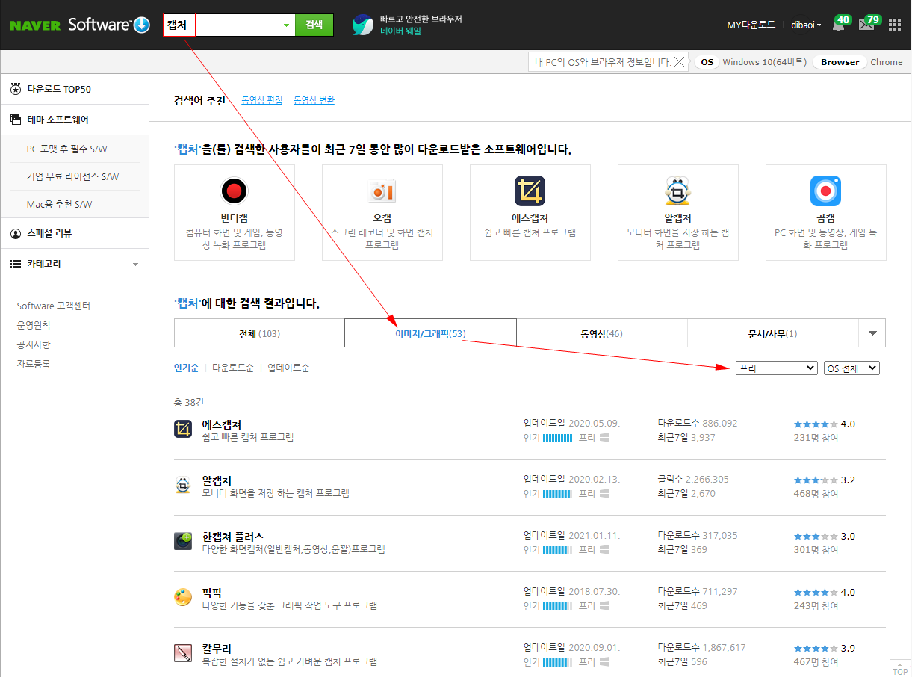Viewport: 912px width, 677px height.
Task: Open MY다운로드 link
Action: tap(751, 25)
